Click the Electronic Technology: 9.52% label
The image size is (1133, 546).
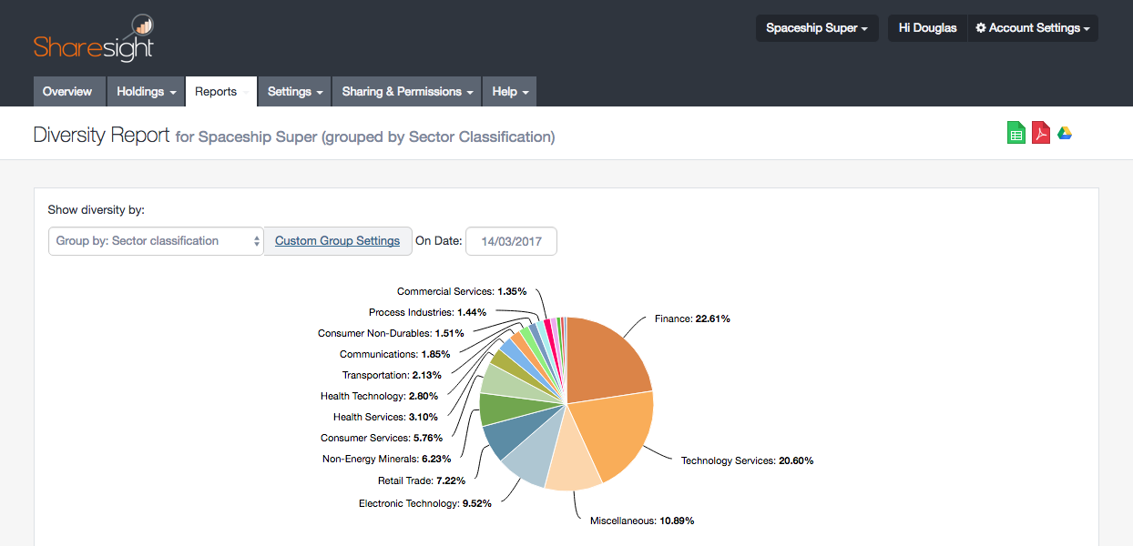click(424, 503)
